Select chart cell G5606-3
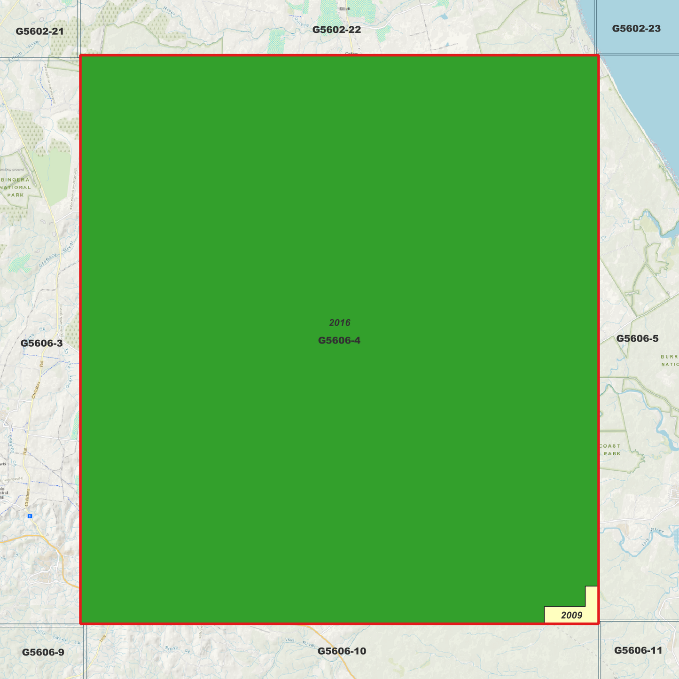This screenshot has width=679, height=679. click(x=41, y=343)
